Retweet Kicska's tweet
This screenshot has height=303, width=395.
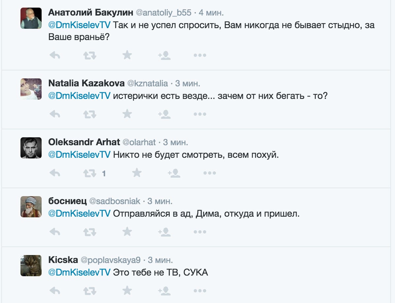90,291
